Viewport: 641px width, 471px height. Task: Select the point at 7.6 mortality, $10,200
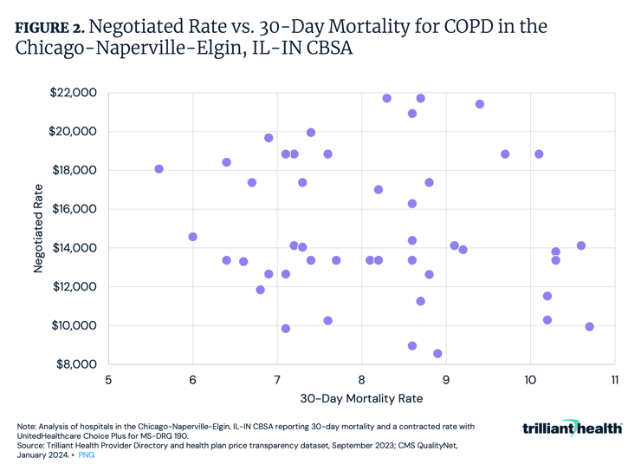(328, 321)
